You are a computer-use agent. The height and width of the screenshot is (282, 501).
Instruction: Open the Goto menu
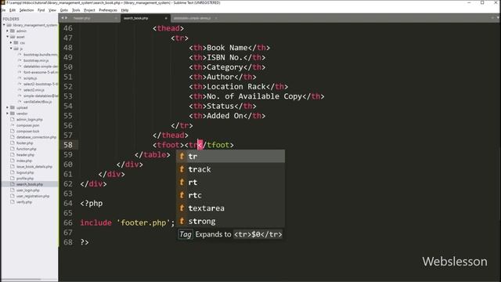[x=64, y=10]
